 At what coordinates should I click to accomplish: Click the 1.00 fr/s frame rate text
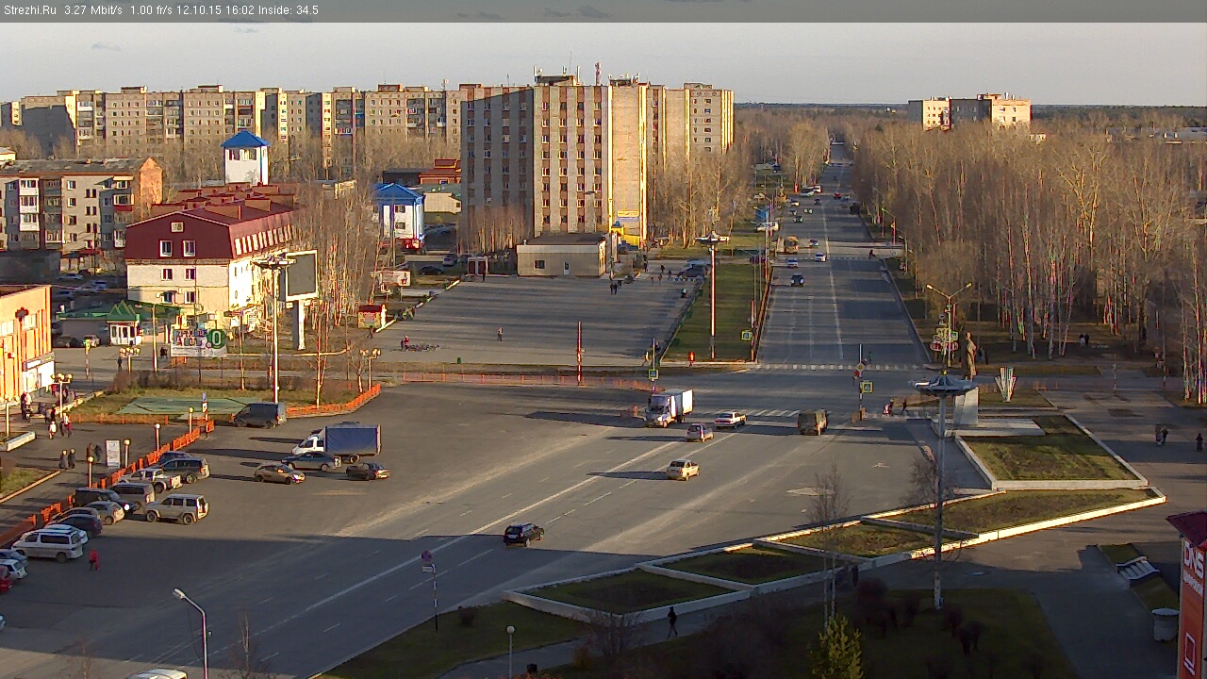click(150, 10)
